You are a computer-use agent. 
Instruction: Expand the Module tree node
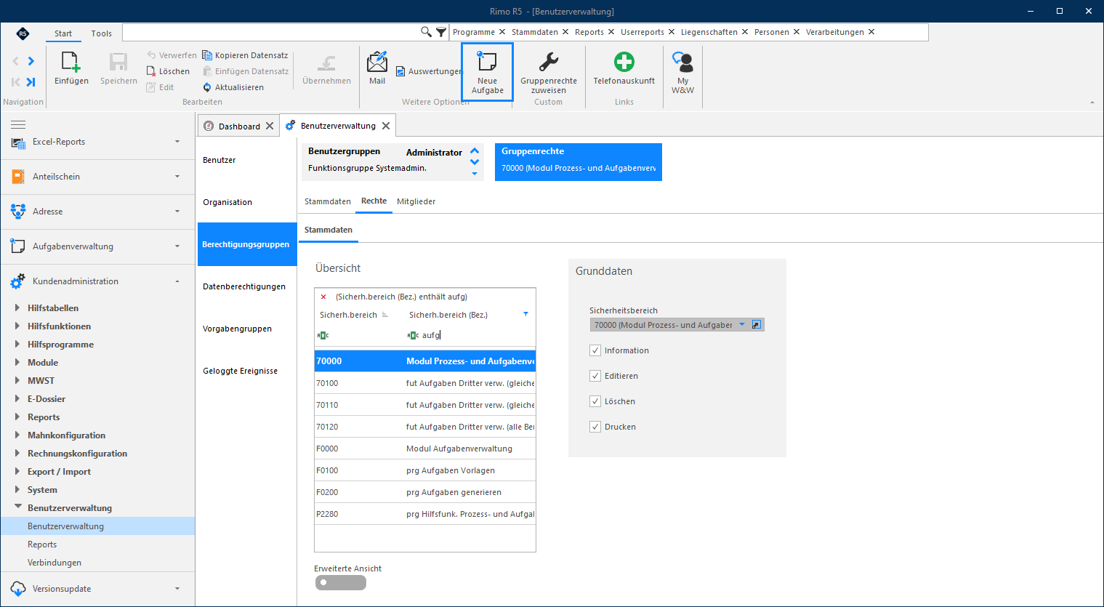(x=17, y=363)
